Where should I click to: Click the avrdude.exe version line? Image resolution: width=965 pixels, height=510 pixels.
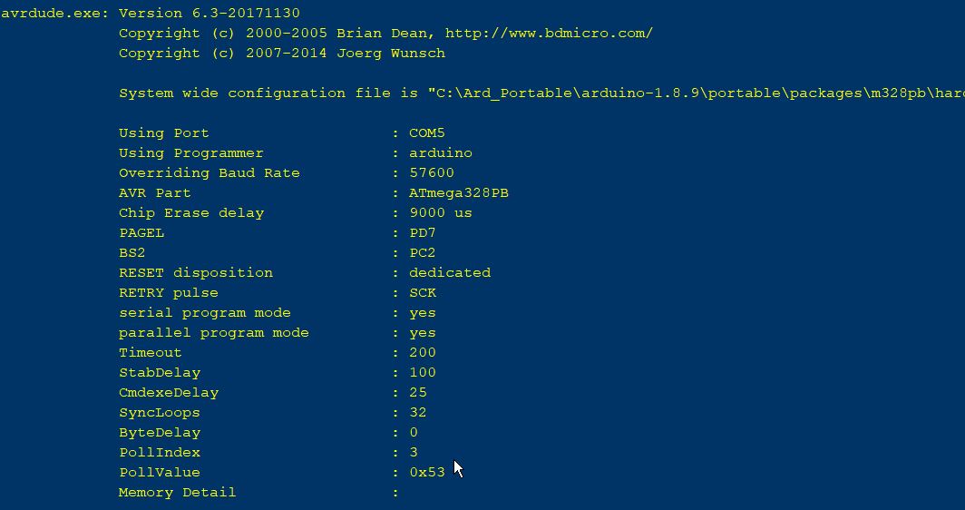pos(151,13)
